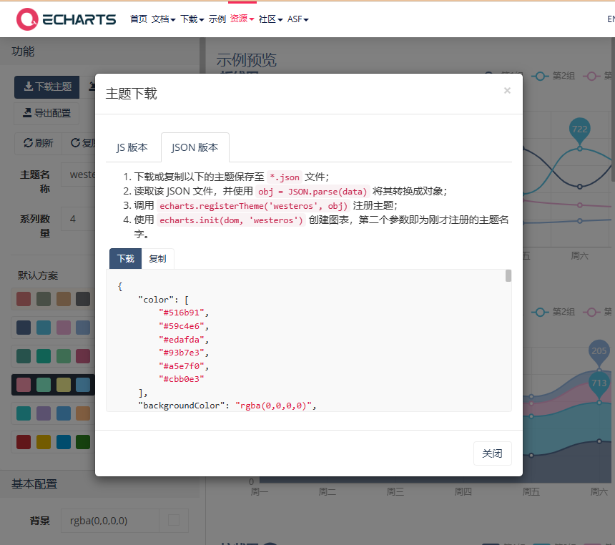Click the "#93b7e3" color value in the code

click(x=182, y=353)
